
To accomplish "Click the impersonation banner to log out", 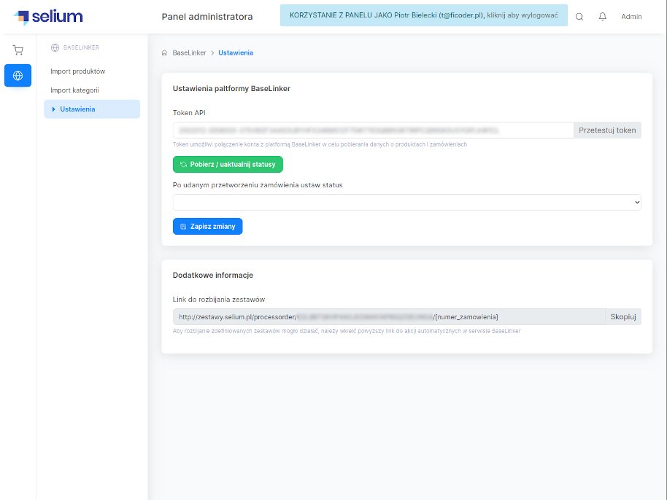I will [x=423, y=15].
